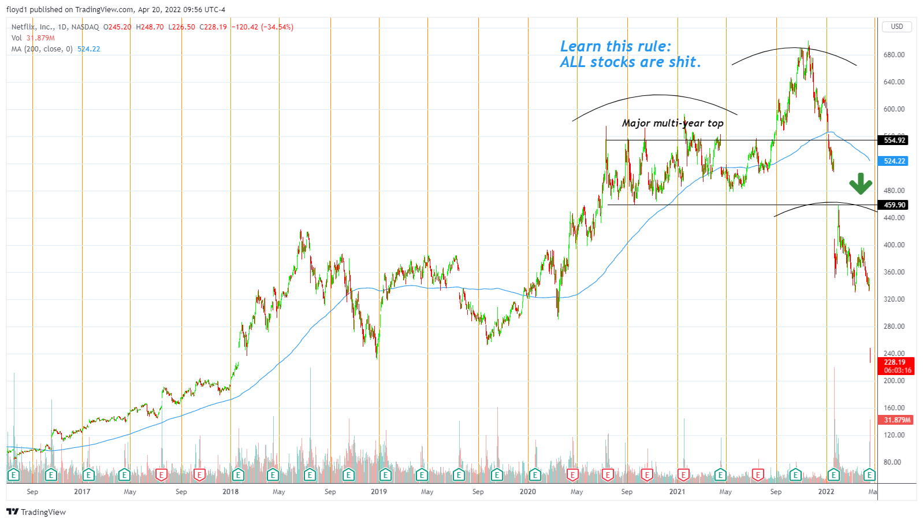This screenshot has width=923, height=523.
Task: Click the Netflix, Inc. symbol title
Action: (x=32, y=27)
